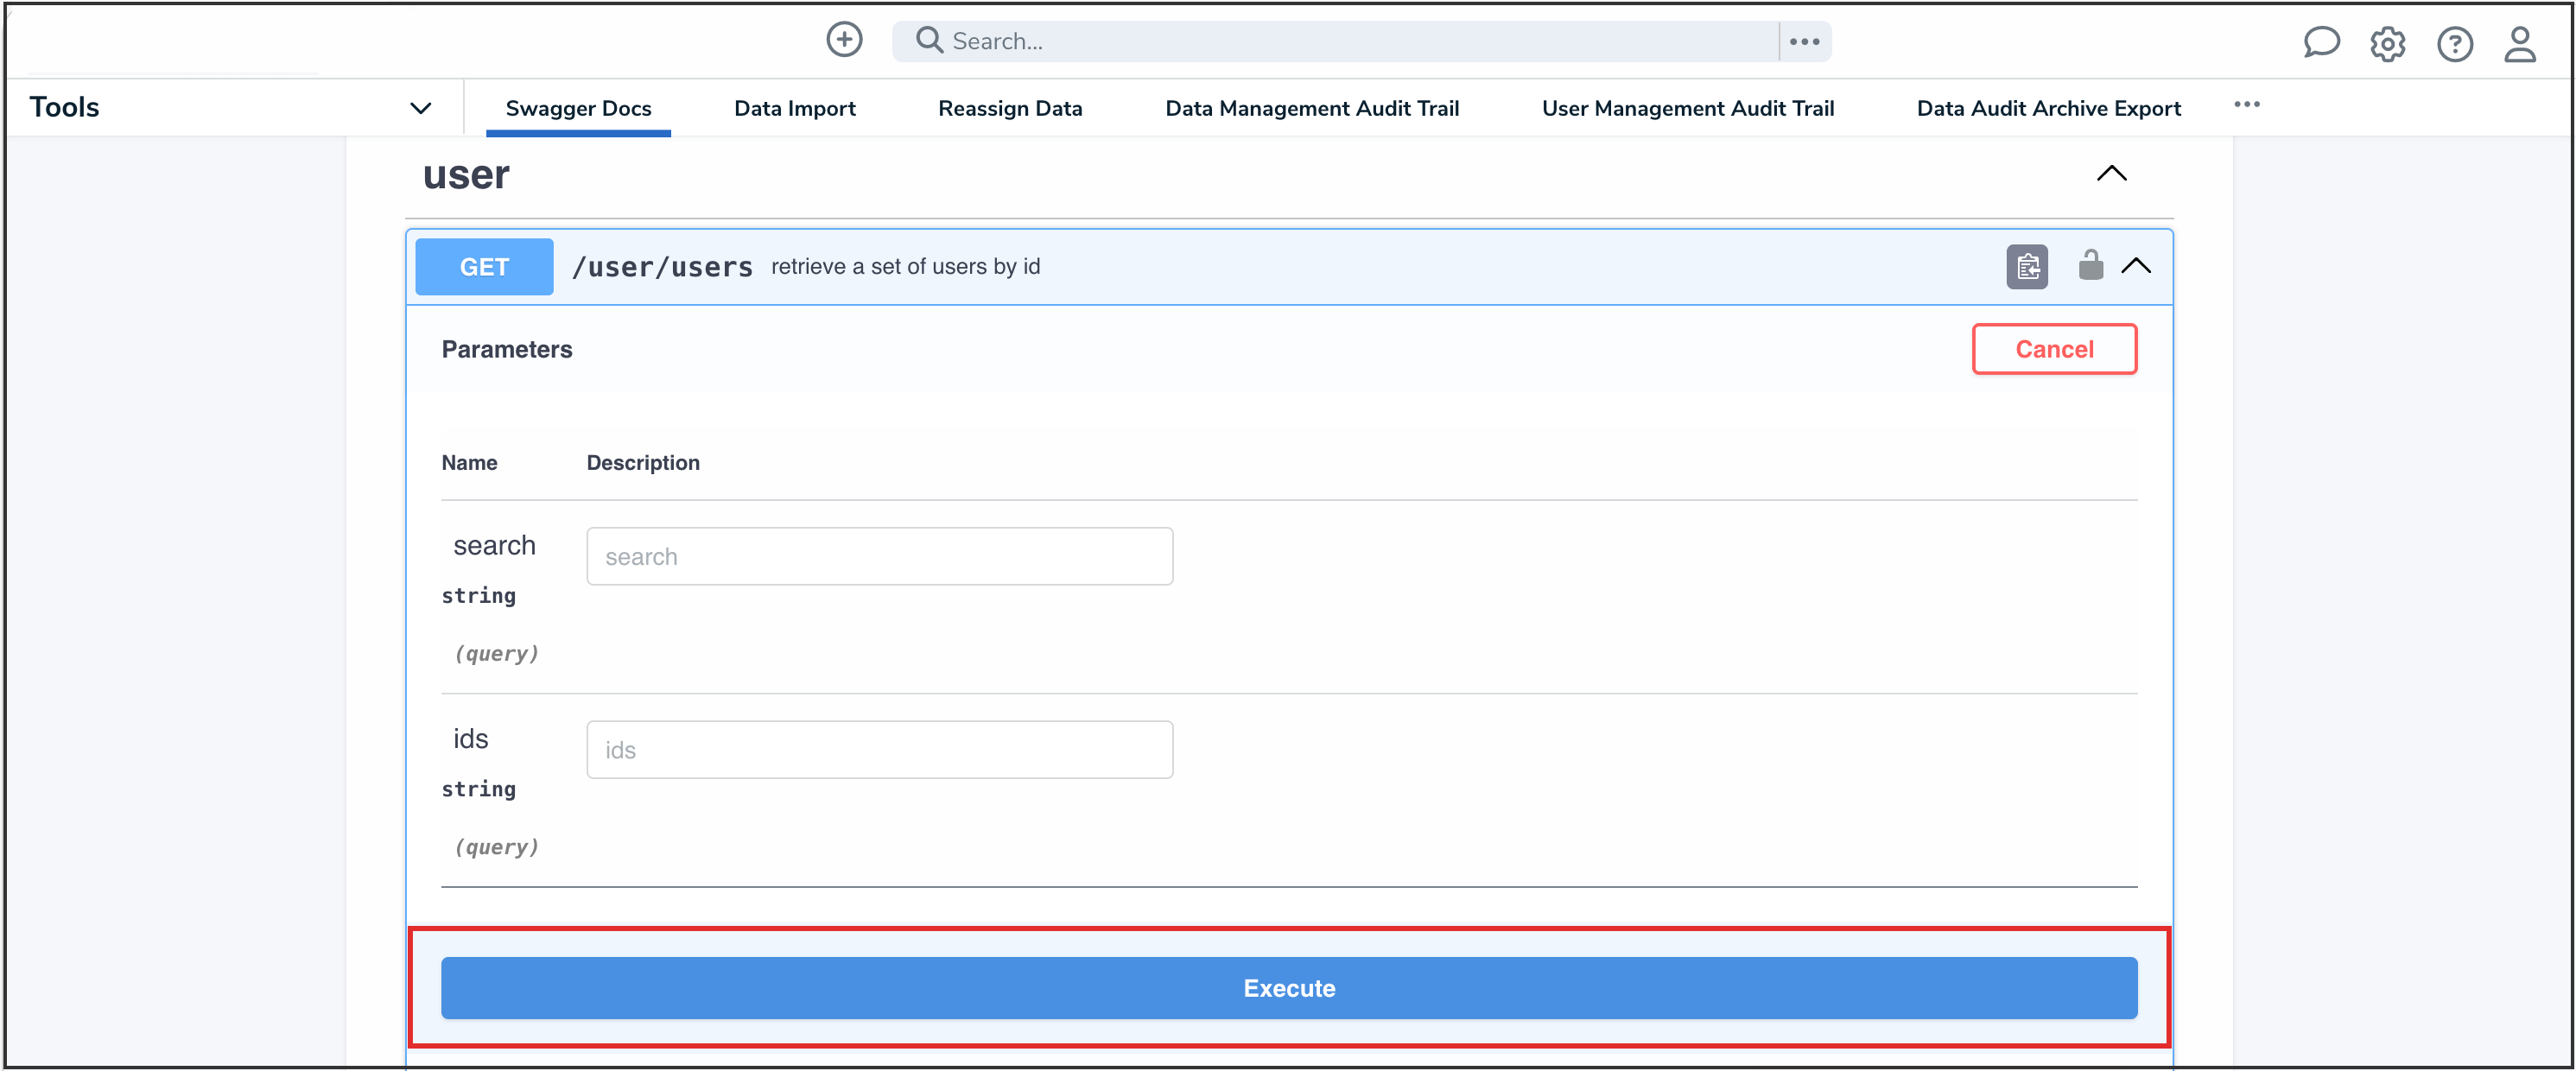
Task: Open the chat bubble messages icon
Action: pos(2320,43)
